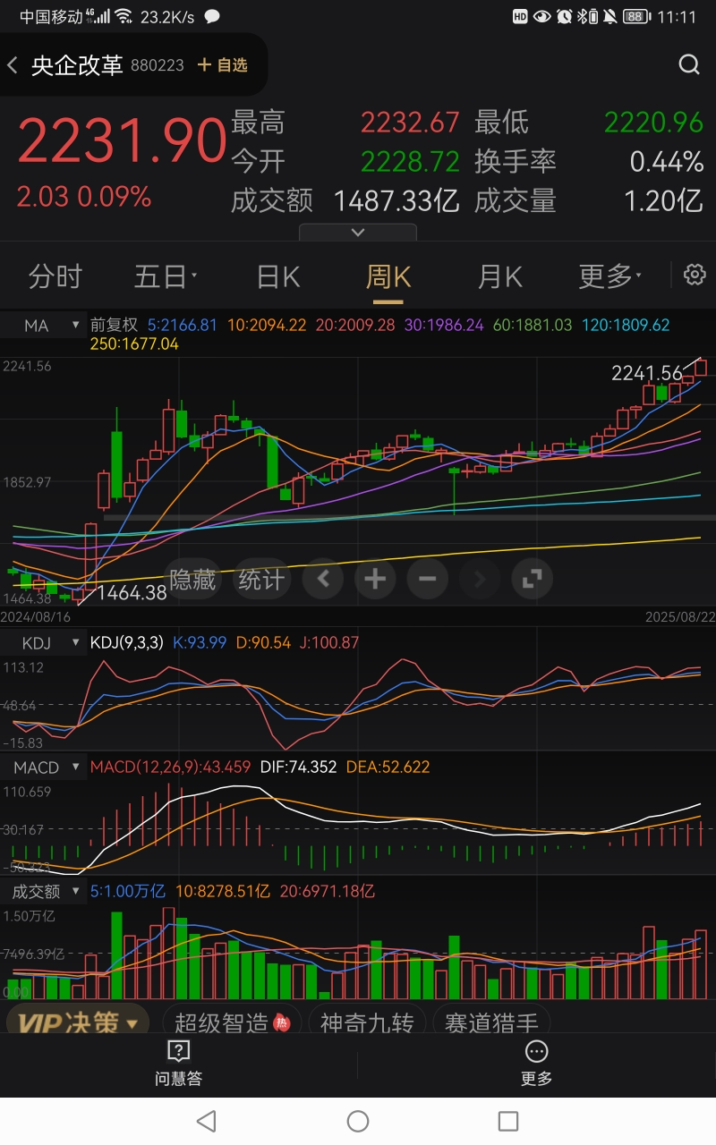Zoom out chart with minus icon
The height and width of the screenshot is (1145, 716).
(x=427, y=580)
